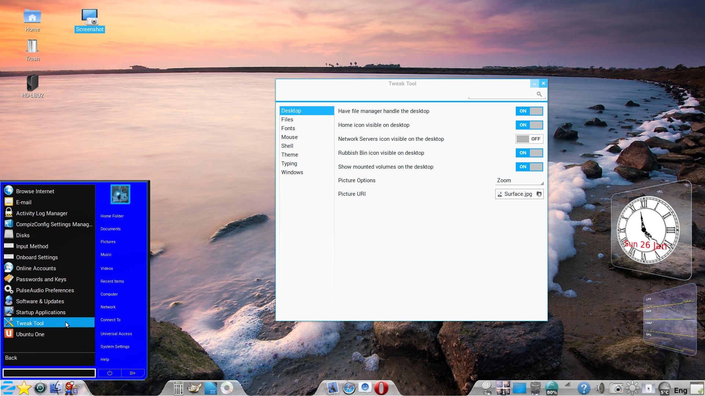The width and height of the screenshot is (705, 396).
Task: Open the Documents folder in file manager
Action: click(x=111, y=228)
